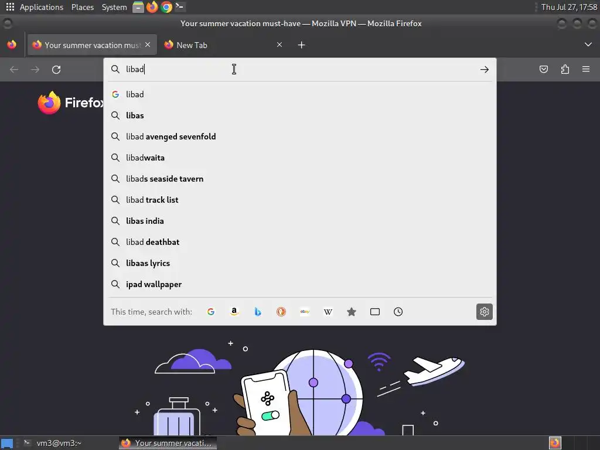Screen dimensions: 600x450
Task: Select suggestion 'libad avenged sevenfold'
Action: pos(299,137)
